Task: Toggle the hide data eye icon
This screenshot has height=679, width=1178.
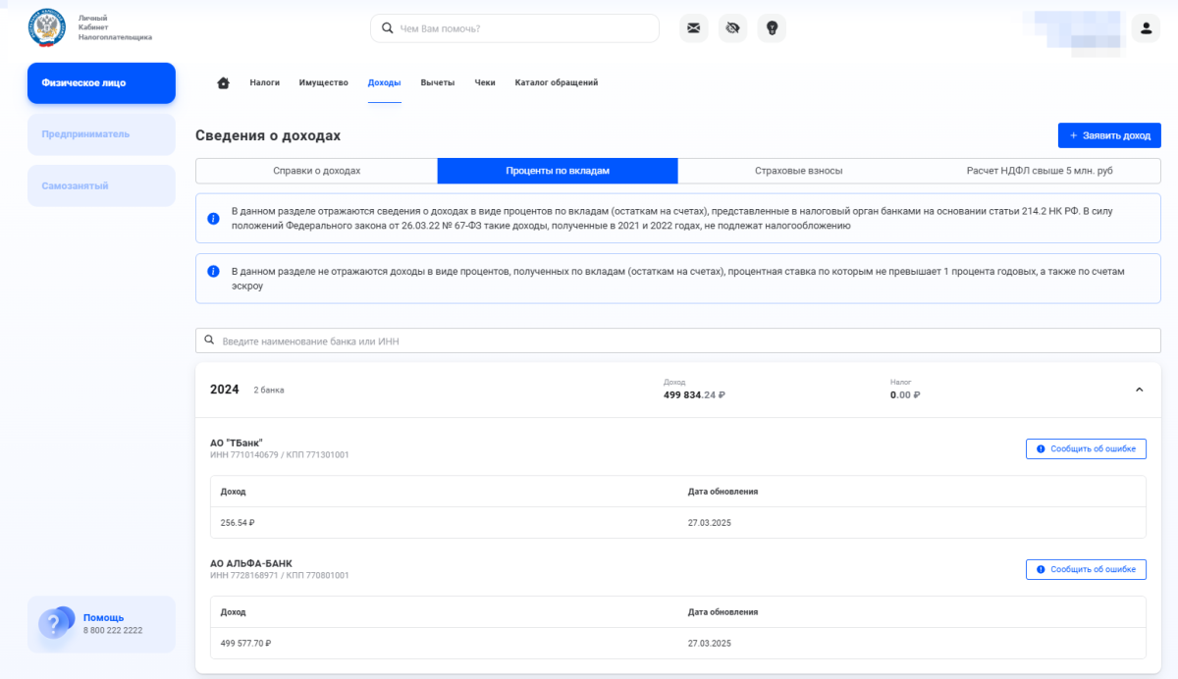Action: pyautogui.click(x=732, y=28)
